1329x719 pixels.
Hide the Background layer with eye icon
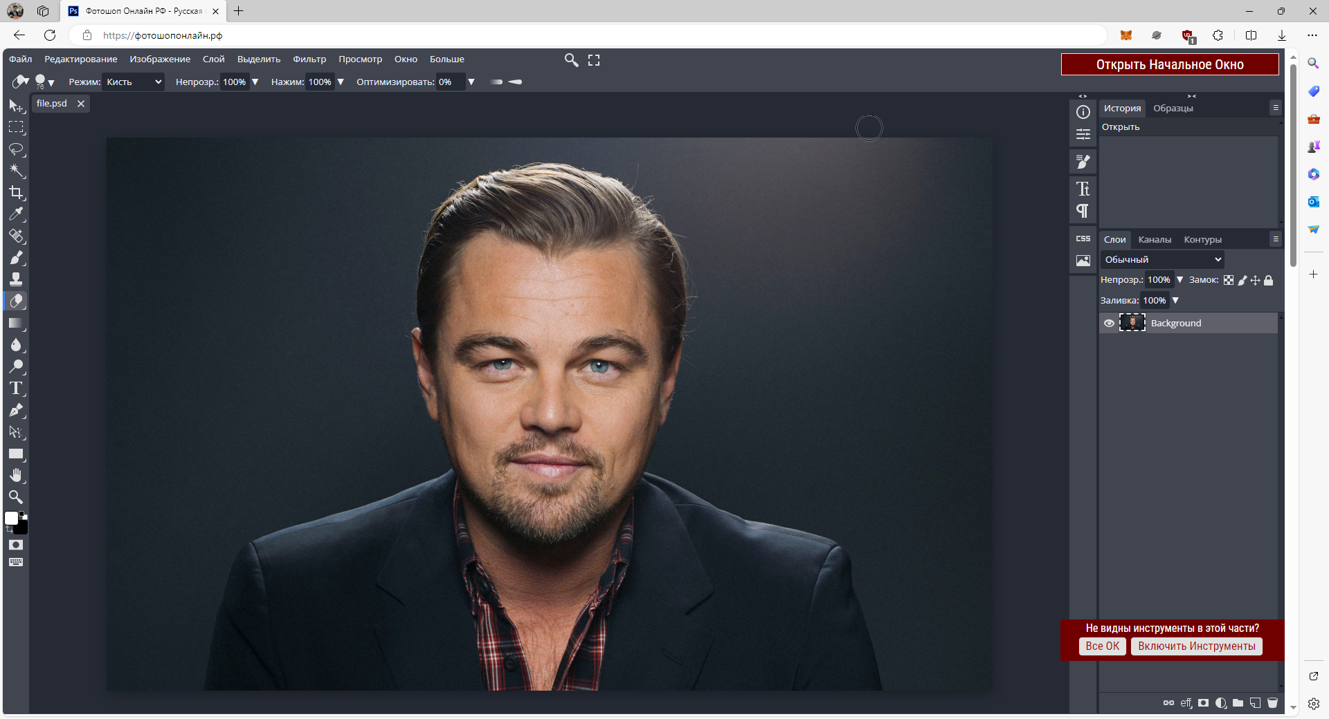coord(1109,323)
